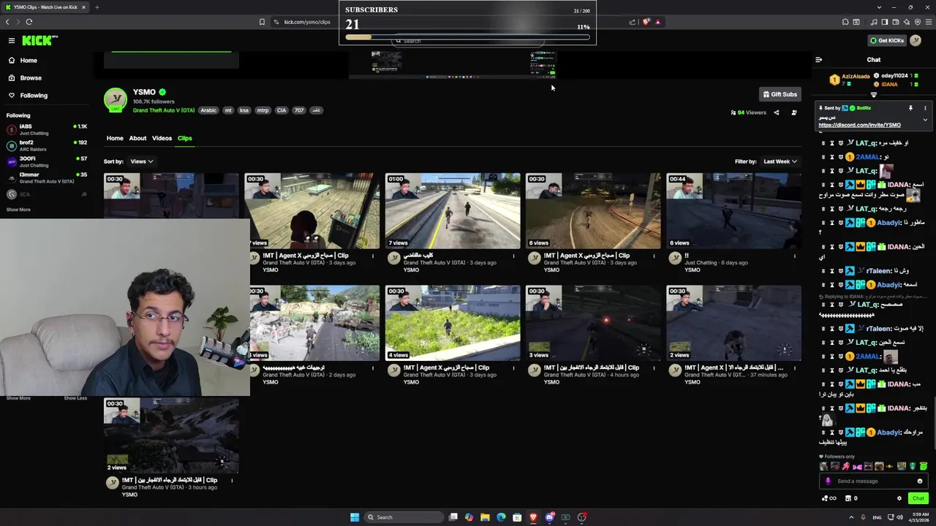Click the channel points icon below chat
Image resolution: width=936 pixels, height=526 pixels.
coord(829,498)
